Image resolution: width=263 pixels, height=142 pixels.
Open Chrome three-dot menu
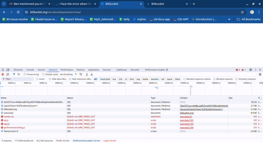tap(259, 12)
